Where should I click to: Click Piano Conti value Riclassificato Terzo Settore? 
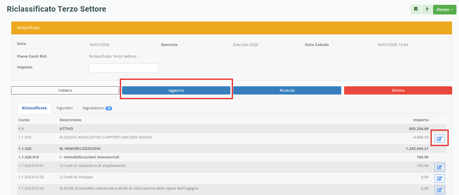[113, 56]
